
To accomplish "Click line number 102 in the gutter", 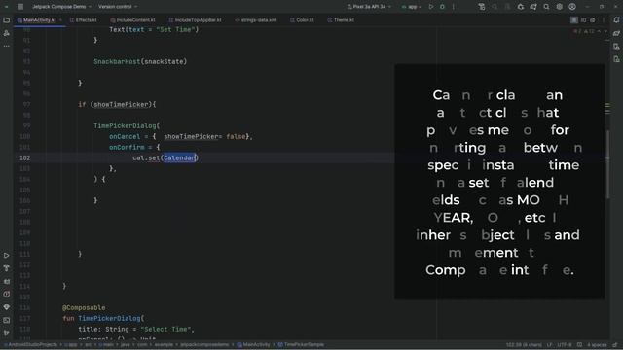I will point(24,157).
